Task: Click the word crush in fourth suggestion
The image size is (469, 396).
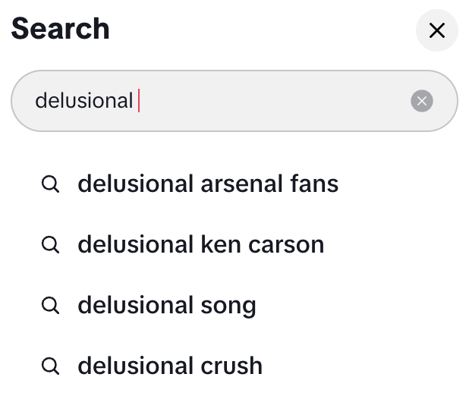Action: (231, 366)
